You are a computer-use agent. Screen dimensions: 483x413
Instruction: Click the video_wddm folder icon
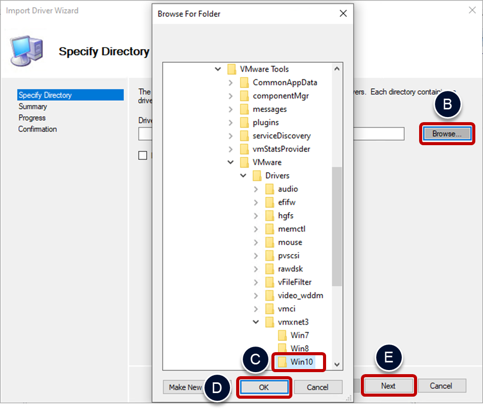click(x=270, y=295)
